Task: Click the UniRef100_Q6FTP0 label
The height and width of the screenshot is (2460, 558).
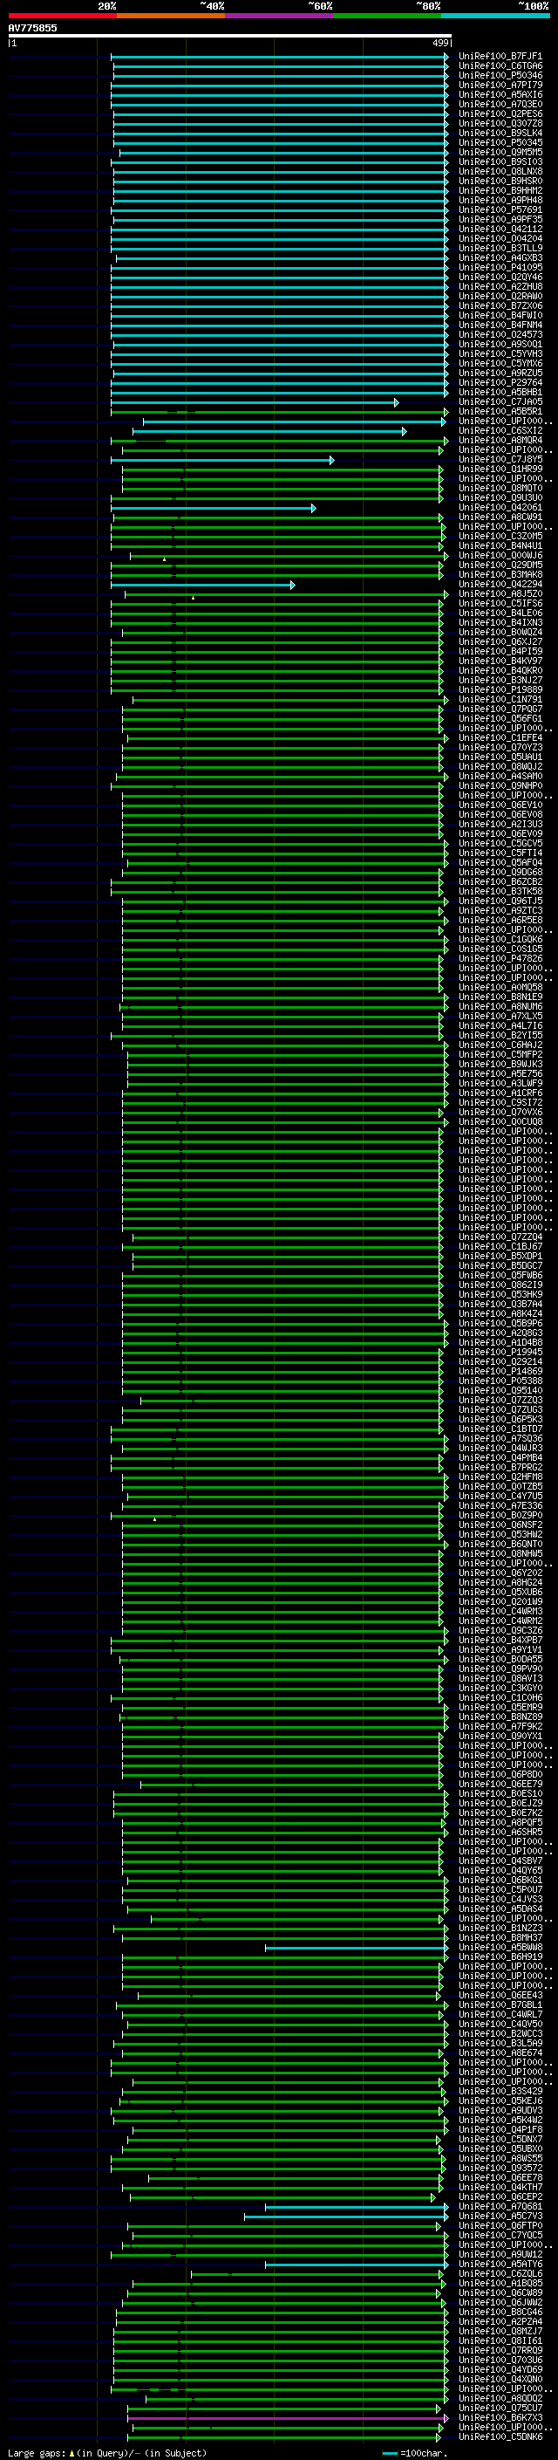Action: click(x=500, y=2225)
